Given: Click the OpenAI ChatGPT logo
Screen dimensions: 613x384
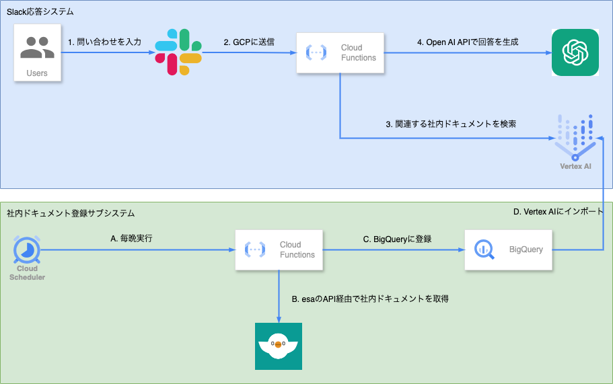Looking at the screenshot, I should [x=575, y=52].
